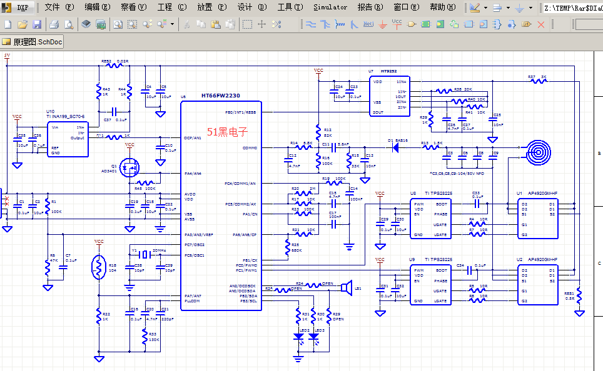Zoom on selected objects
603x371 pixels.
coord(147,24)
